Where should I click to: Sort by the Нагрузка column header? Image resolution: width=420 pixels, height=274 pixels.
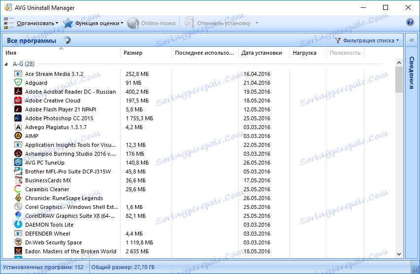click(308, 53)
